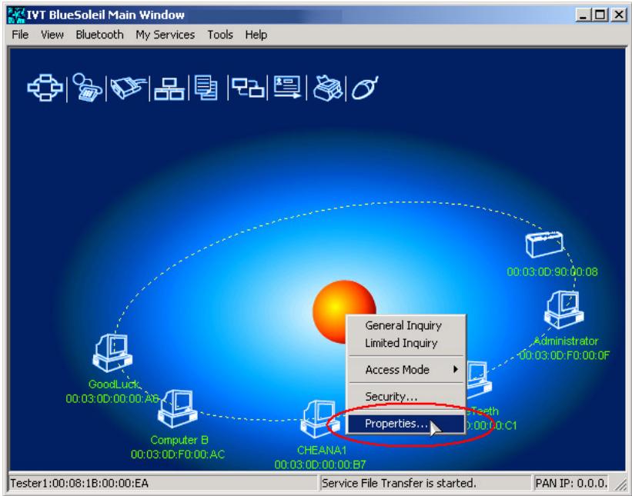Click the Printer service icon
The width and height of the screenshot is (632, 496).
[328, 88]
